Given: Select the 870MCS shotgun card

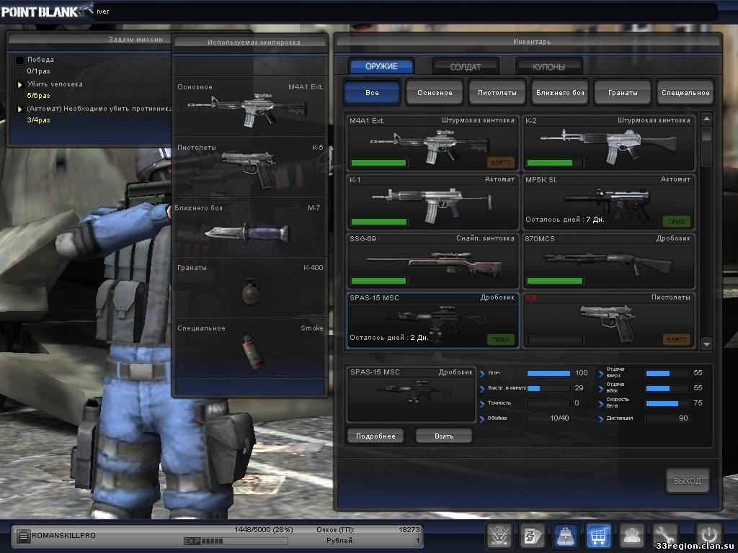Looking at the screenshot, I should coord(608,261).
